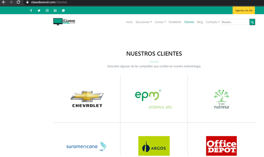Open the LinkedIn social icon

(x=55, y=10)
